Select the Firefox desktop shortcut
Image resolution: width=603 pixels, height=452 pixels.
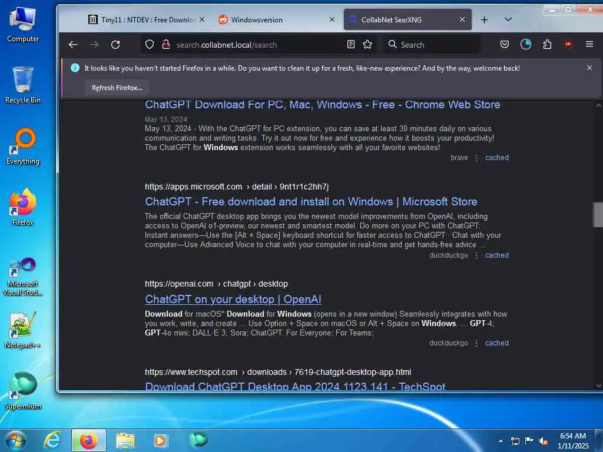[23, 208]
